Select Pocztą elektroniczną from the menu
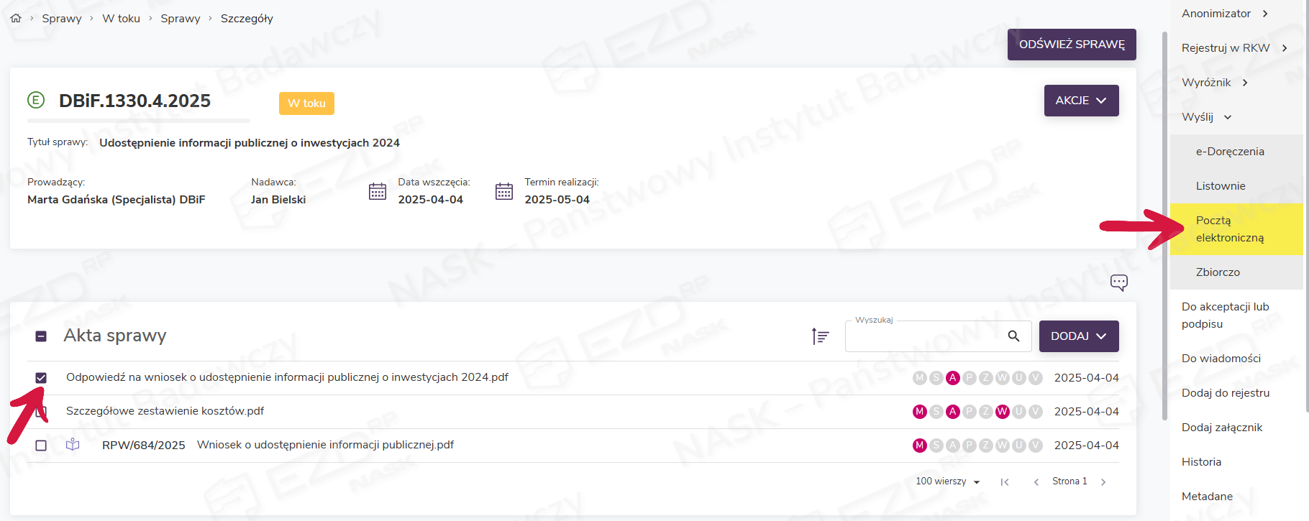This screenshot has width=1309, height=521. pyautogui.click(x=1229, y=229)
